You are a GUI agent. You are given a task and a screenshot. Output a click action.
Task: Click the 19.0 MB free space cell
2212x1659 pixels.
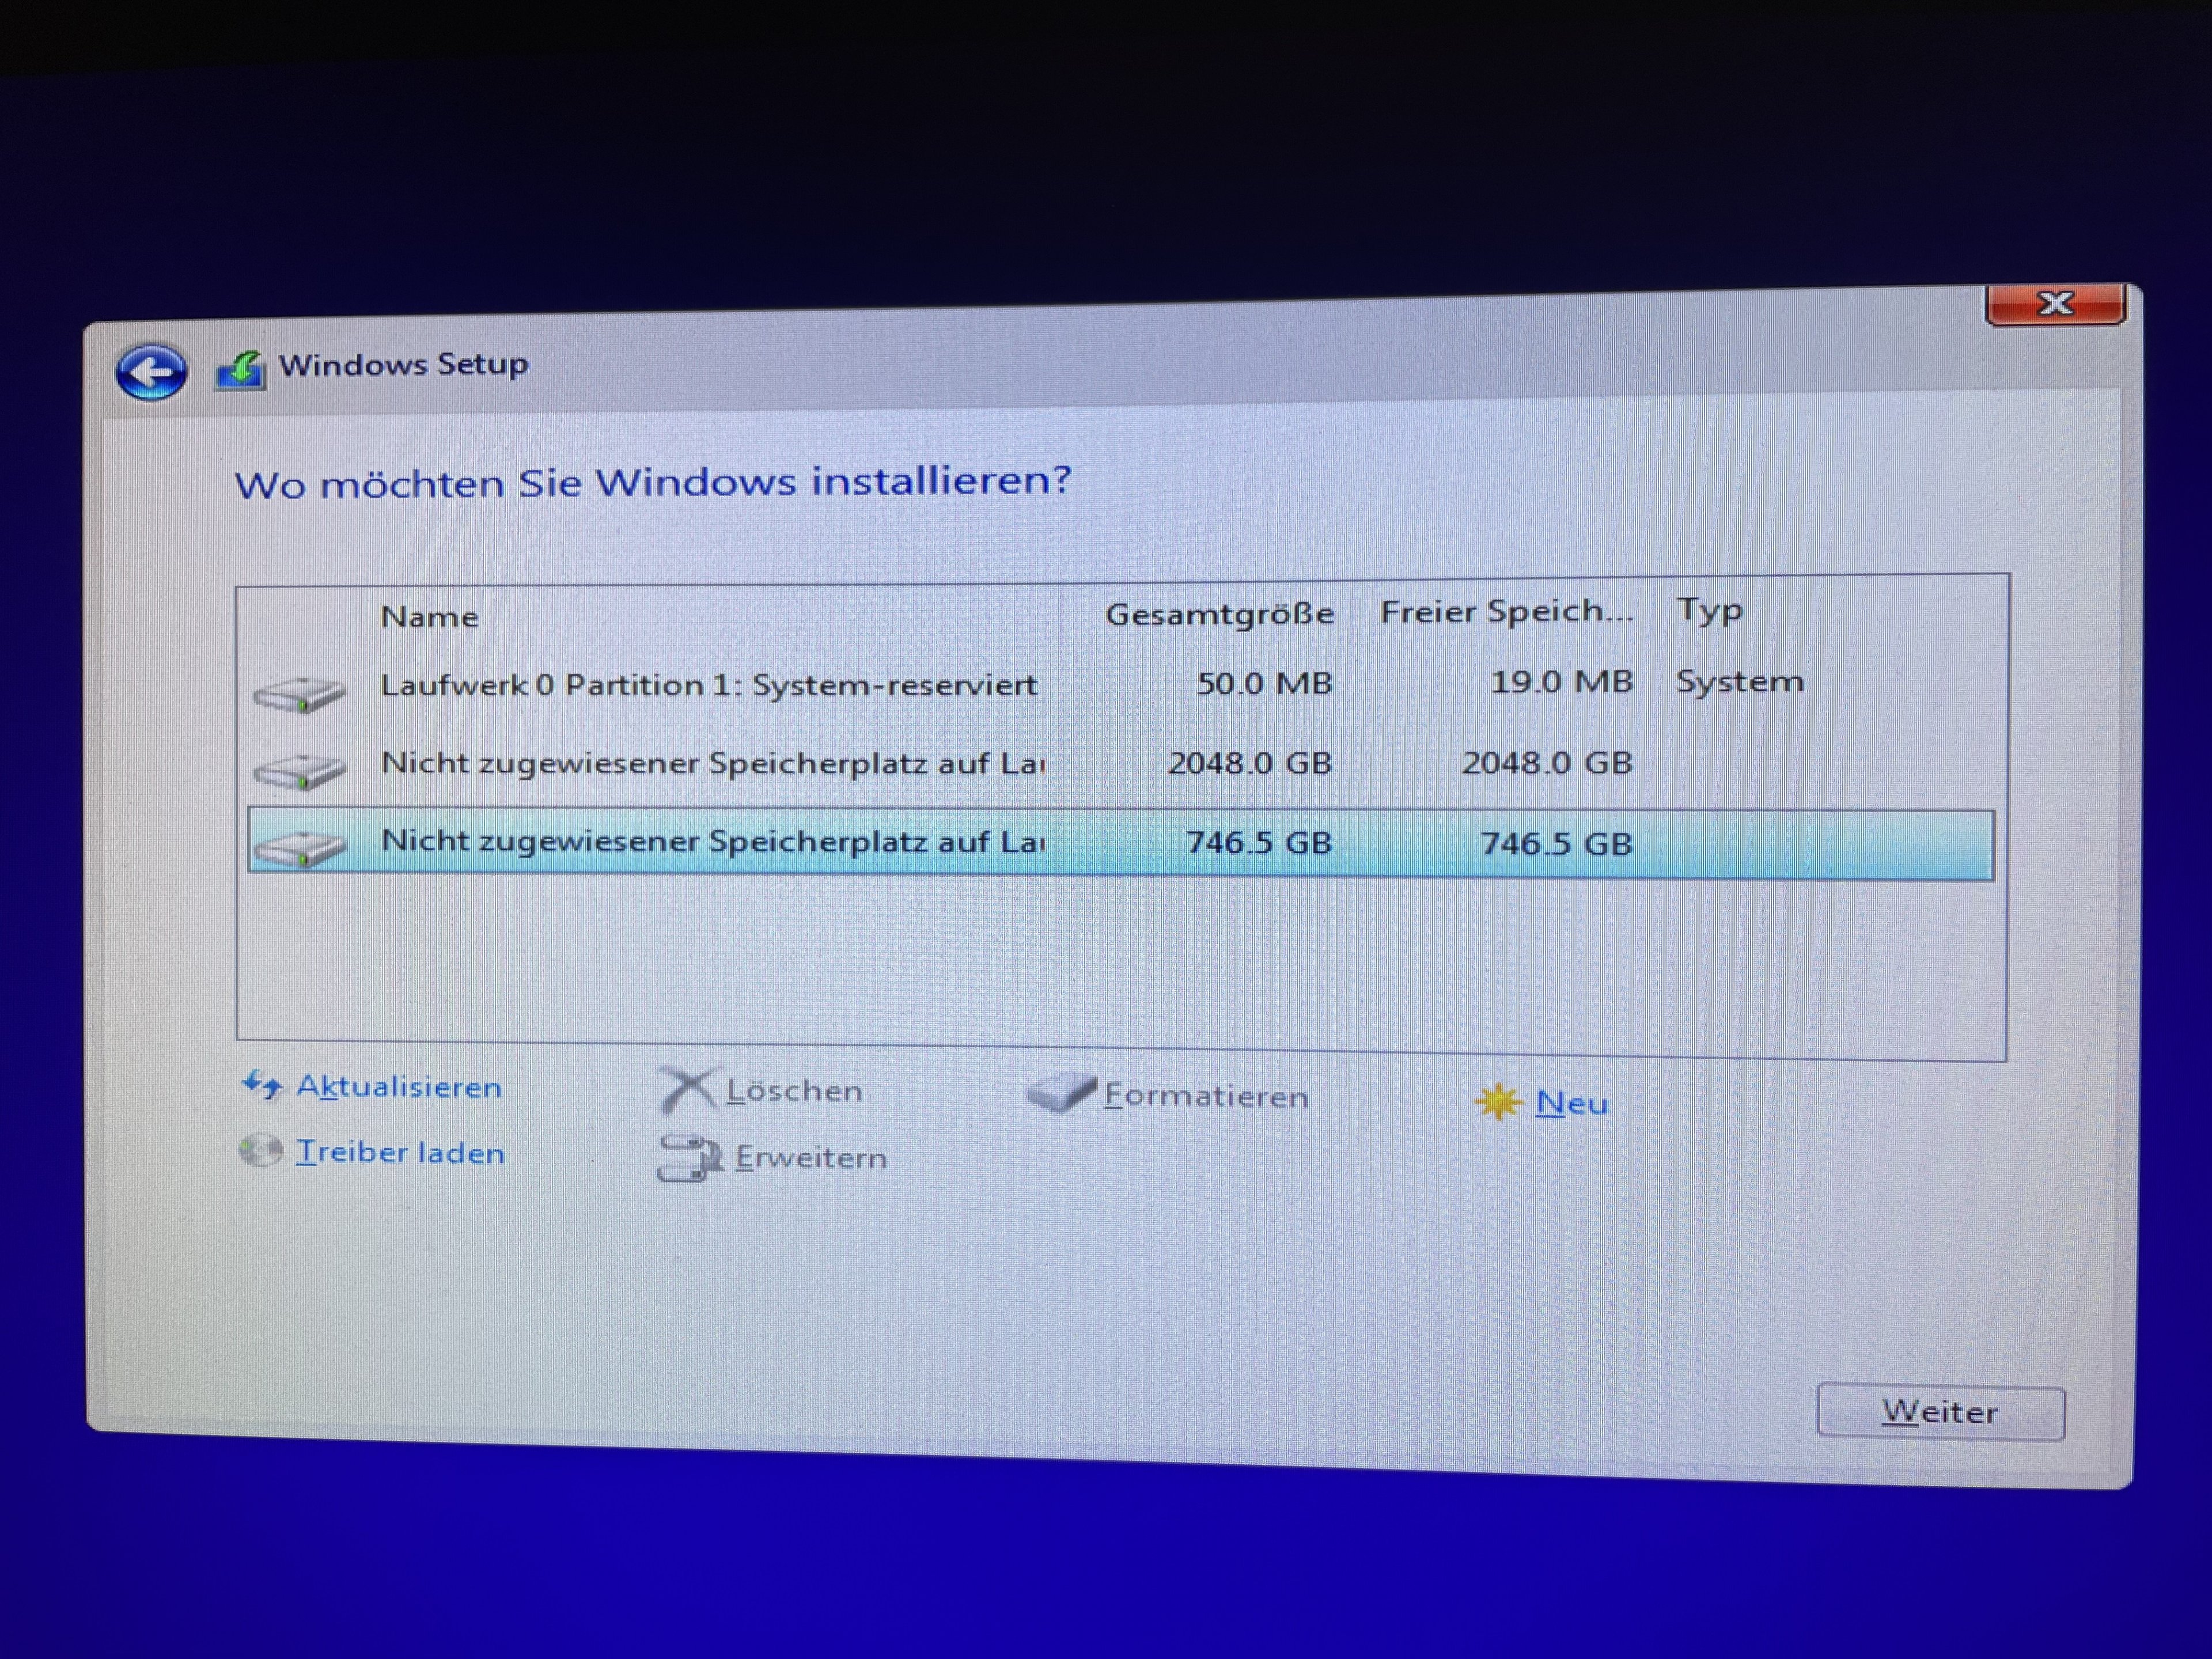pyautogui.click(x=1561, y=682)
